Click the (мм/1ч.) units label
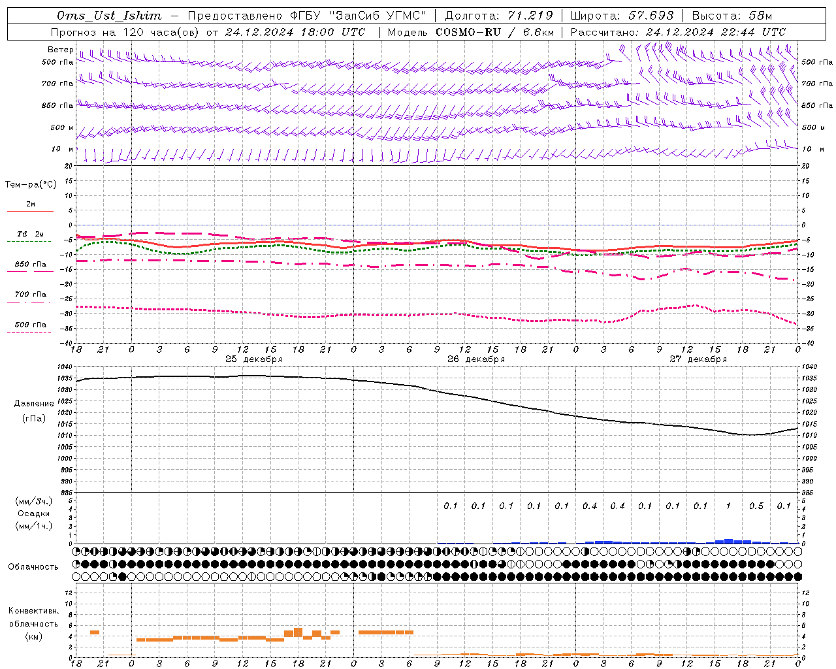This screenshot has height=669, width=836. [33, 526]
